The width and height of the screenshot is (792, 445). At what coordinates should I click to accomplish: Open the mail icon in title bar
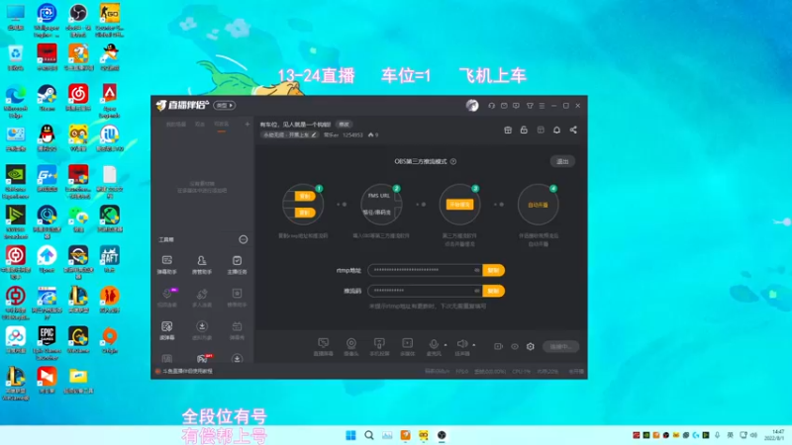pos(504,106)
